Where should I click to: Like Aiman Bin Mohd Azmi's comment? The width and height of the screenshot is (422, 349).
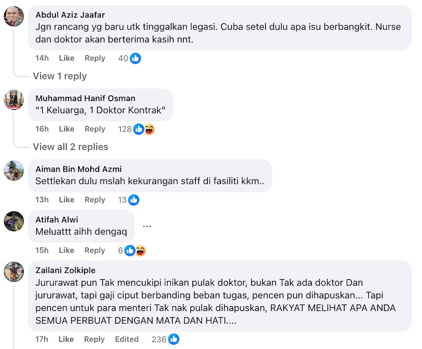tap(66, 200)
